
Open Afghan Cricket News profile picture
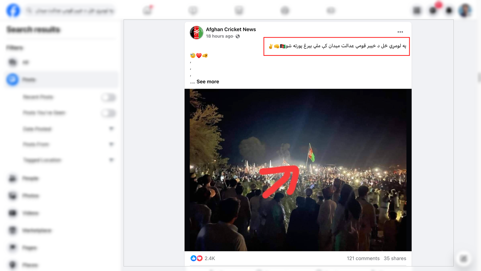(x=196, y=33)
